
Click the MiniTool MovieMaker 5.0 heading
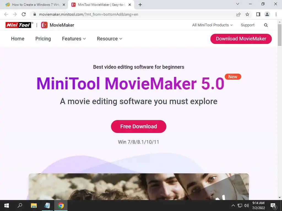130,84
